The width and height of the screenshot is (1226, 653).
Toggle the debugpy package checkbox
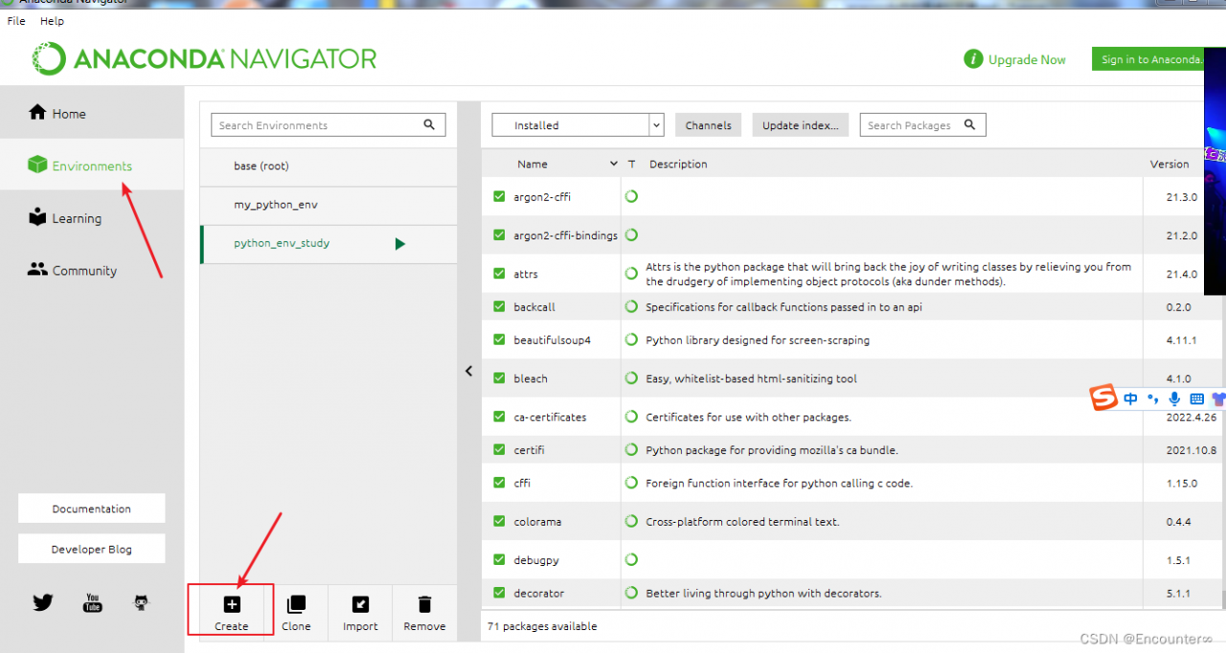(x=499, y=559)
